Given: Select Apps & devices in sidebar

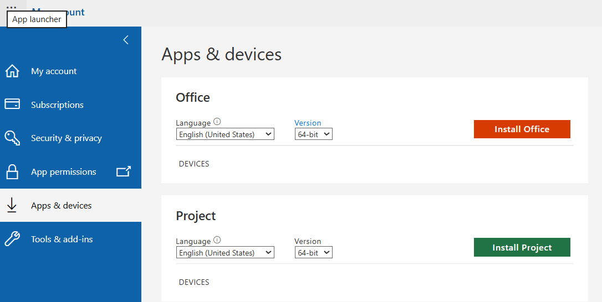Looking at the screenshot, I should (70, 205).
